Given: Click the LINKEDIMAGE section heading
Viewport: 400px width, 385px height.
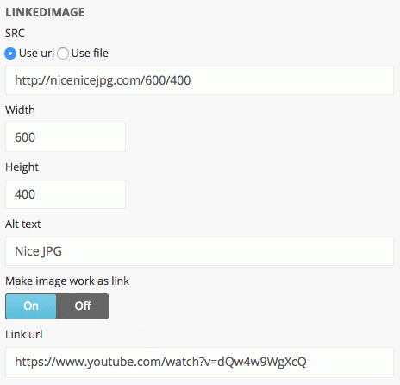Looking at the screenshot, I should (45, 12).
